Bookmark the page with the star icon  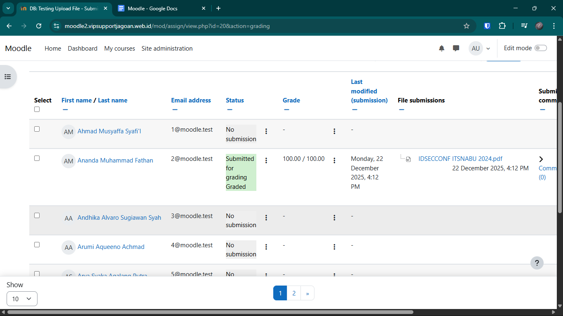(467, 26)
